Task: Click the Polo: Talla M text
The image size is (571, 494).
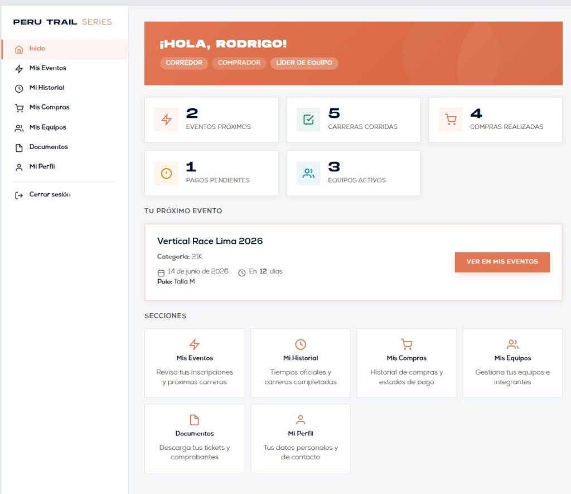Action: (176, 281)
